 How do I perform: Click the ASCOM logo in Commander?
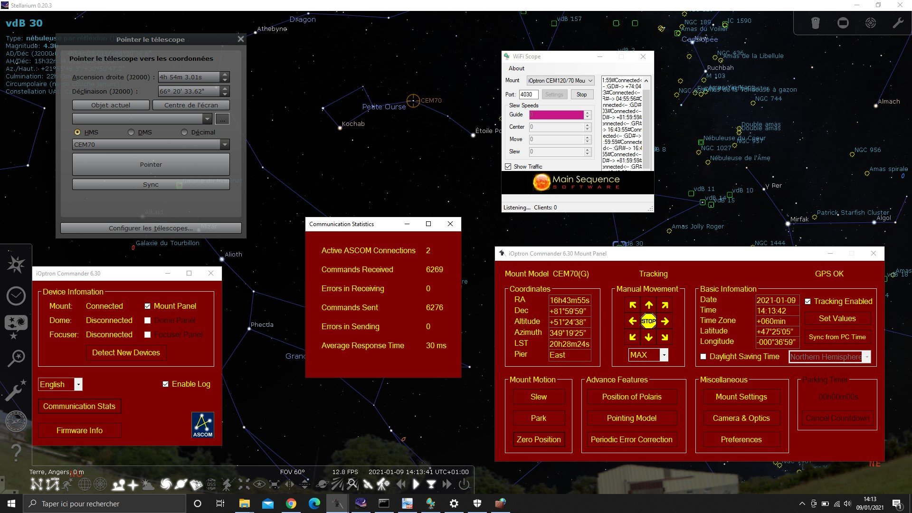pos(203,425)
